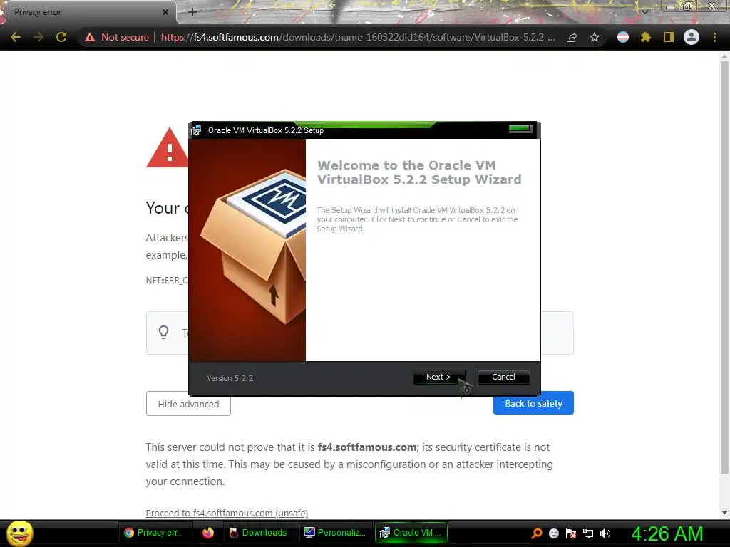The height and width of the screenshot is (547, 730).
Task: Open the volume speaker tray icon
Action: (x=605, y=533)
